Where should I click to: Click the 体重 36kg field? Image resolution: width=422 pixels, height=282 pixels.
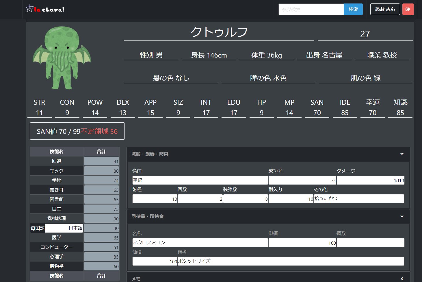[266, 55]
